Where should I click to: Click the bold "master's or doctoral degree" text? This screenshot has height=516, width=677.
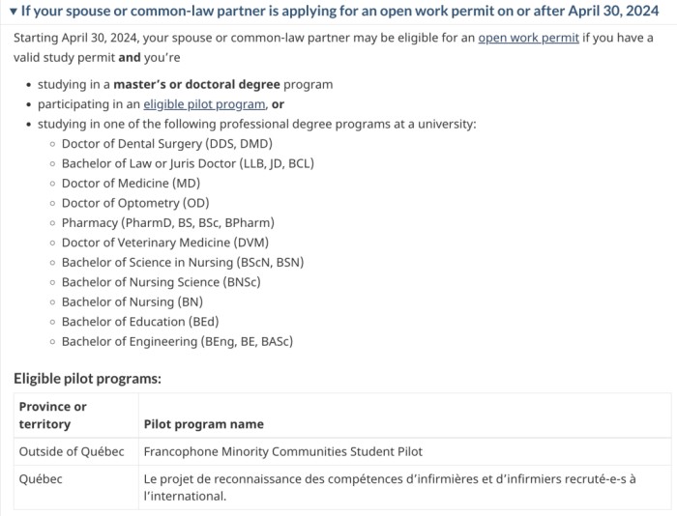click(196, 84)
